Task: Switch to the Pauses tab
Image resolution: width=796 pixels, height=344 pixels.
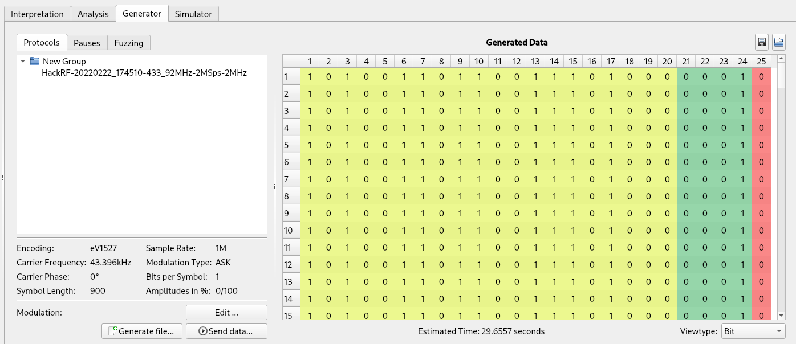Action: tap(87, 43)
